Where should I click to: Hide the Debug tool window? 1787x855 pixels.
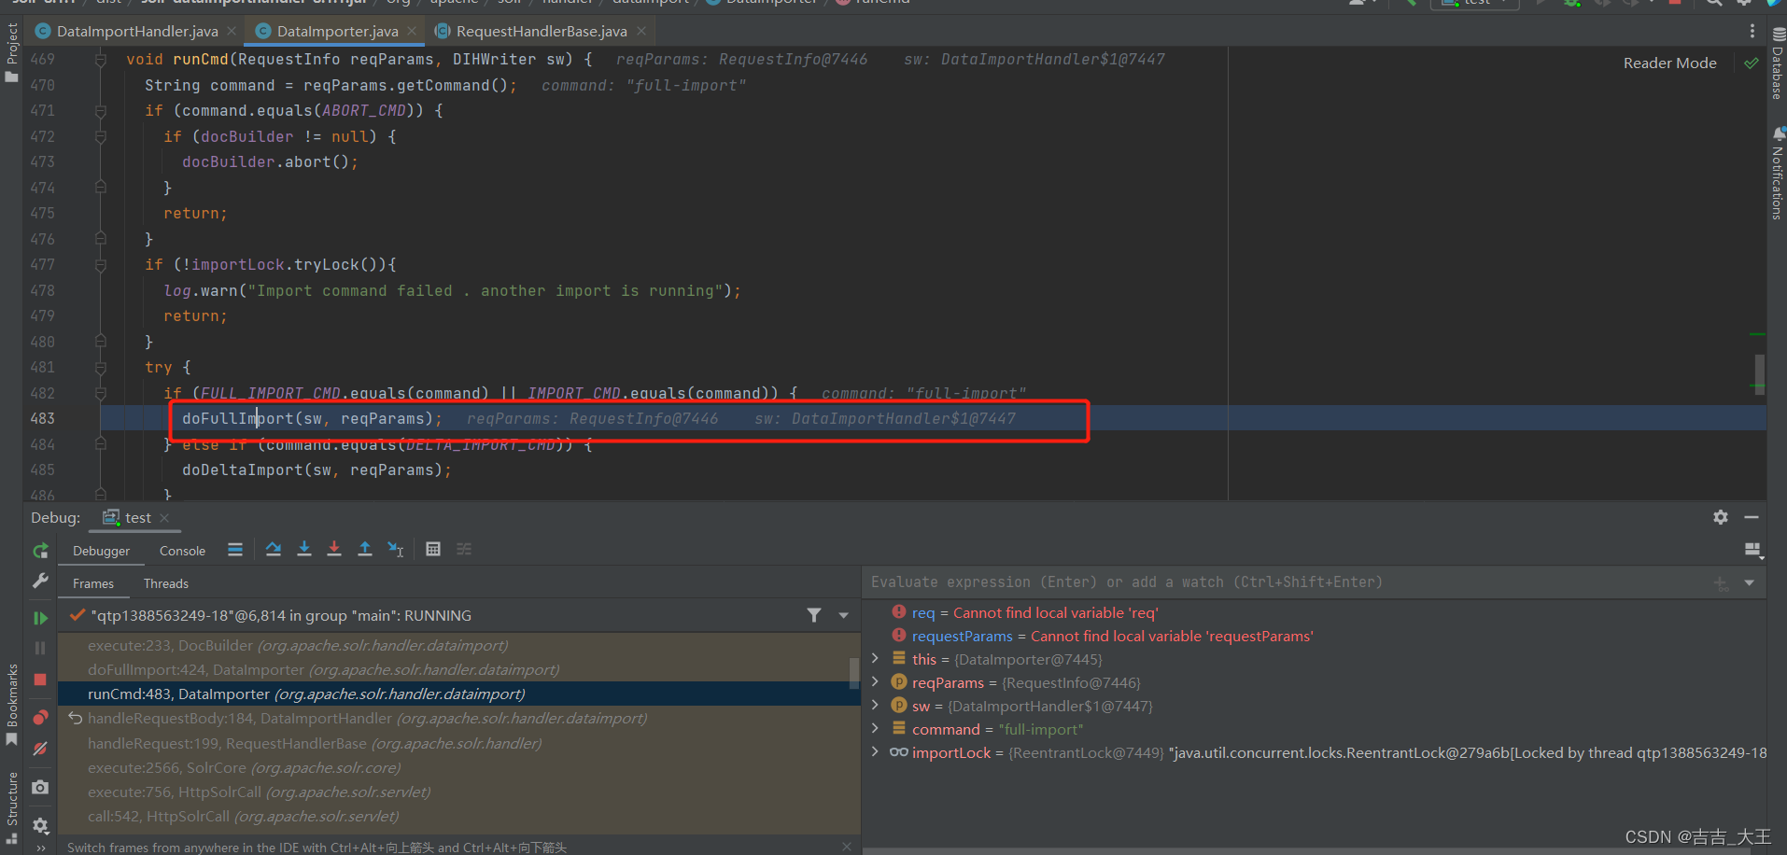(1752, 517)
